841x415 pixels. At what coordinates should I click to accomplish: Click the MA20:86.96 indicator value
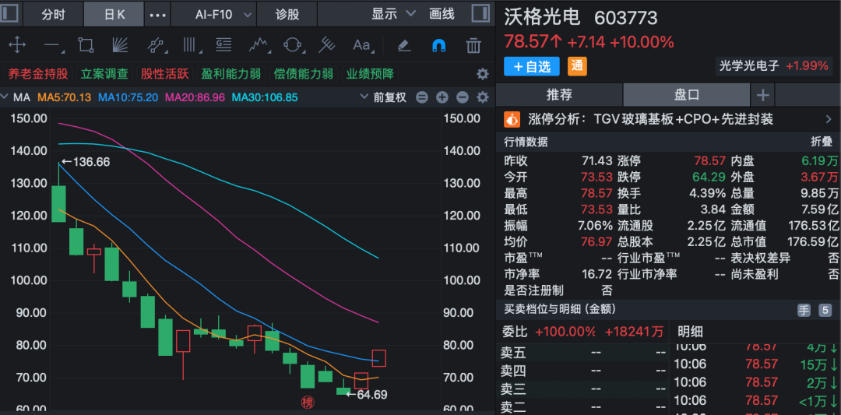[195, 97]
